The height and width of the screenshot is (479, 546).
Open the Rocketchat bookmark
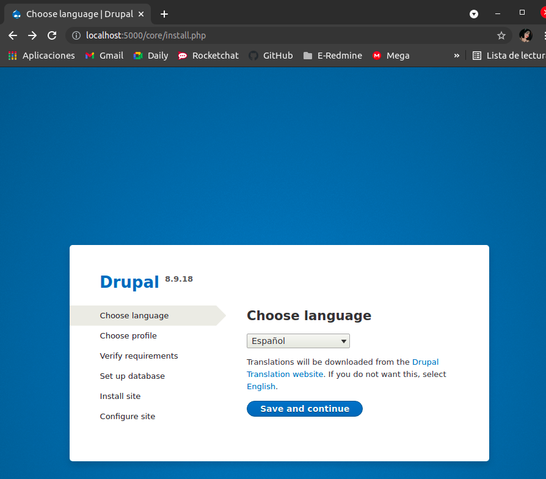coord(208,56)
